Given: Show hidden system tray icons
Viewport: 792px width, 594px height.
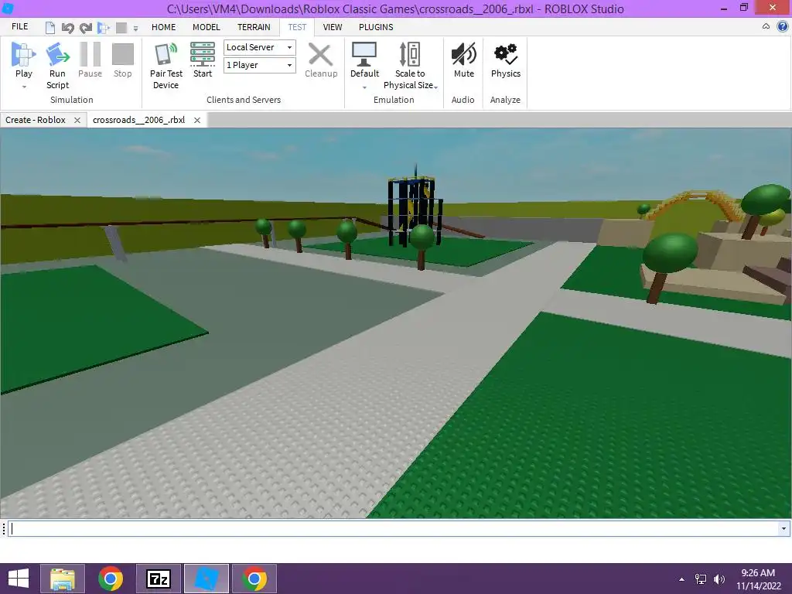Looking at the screenshot, I should click(x=682, y=579).
